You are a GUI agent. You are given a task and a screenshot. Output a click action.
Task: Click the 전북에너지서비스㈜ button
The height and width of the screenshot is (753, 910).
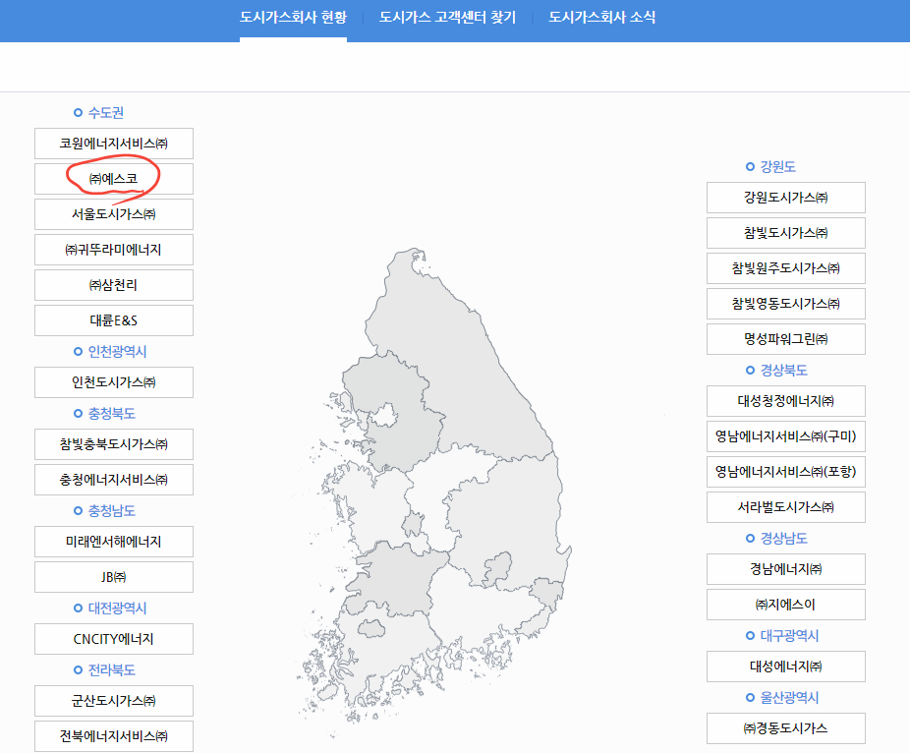coord(113,735)
